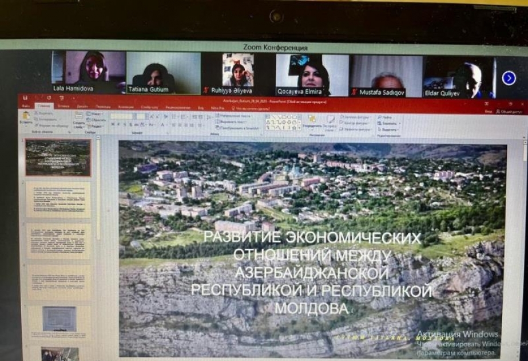528x361 pixels.
Task: Open Направление текста (Text Direction) dropdown
Action: pyautogui.click(x=235, y=116)
